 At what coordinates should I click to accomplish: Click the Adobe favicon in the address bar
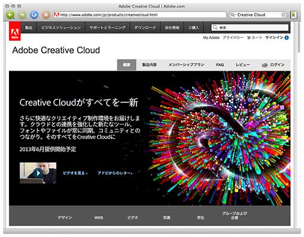pos(56,15)
